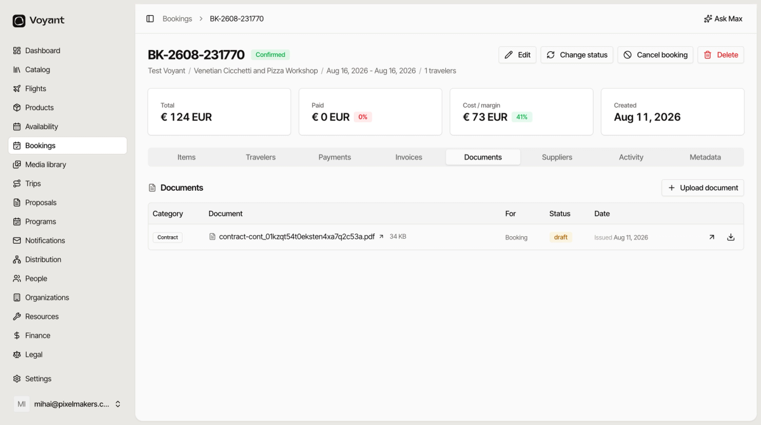The width and height of the screenshot is (761, 425).
Task: Click Change status button
Action: [x=577, y=55]
